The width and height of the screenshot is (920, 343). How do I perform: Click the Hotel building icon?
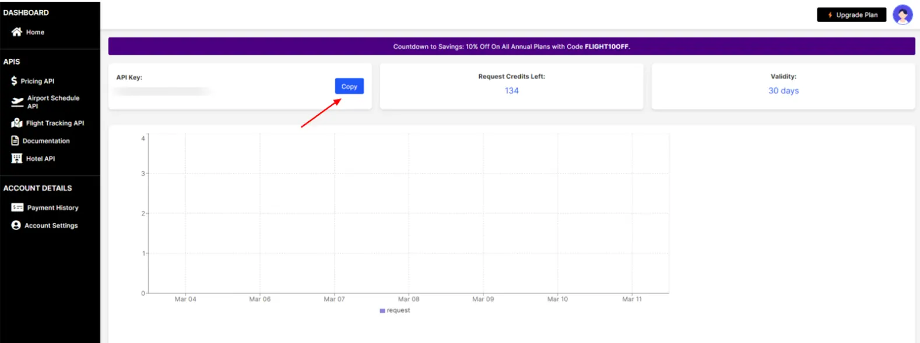click(17, 158)
